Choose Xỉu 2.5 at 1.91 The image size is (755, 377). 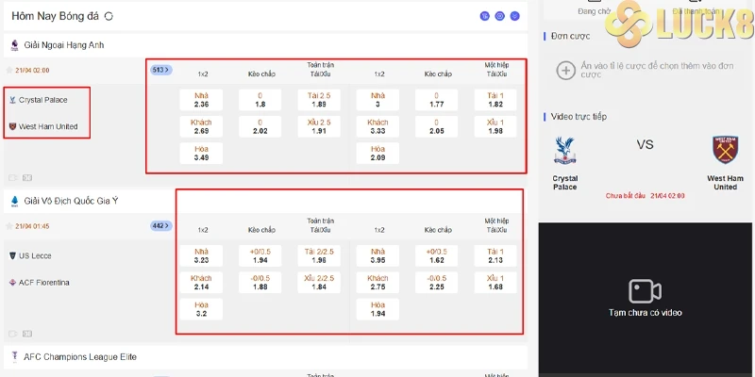[319, 126]
